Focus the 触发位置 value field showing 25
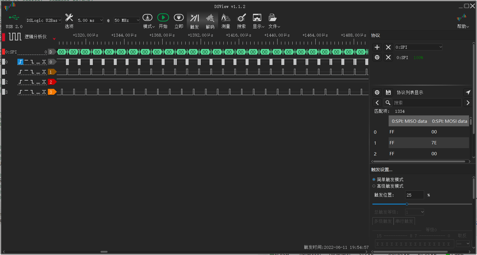Image resolution: width=477 pixels, height=255 pixels. pyautogui.click(x=414, y=195)
